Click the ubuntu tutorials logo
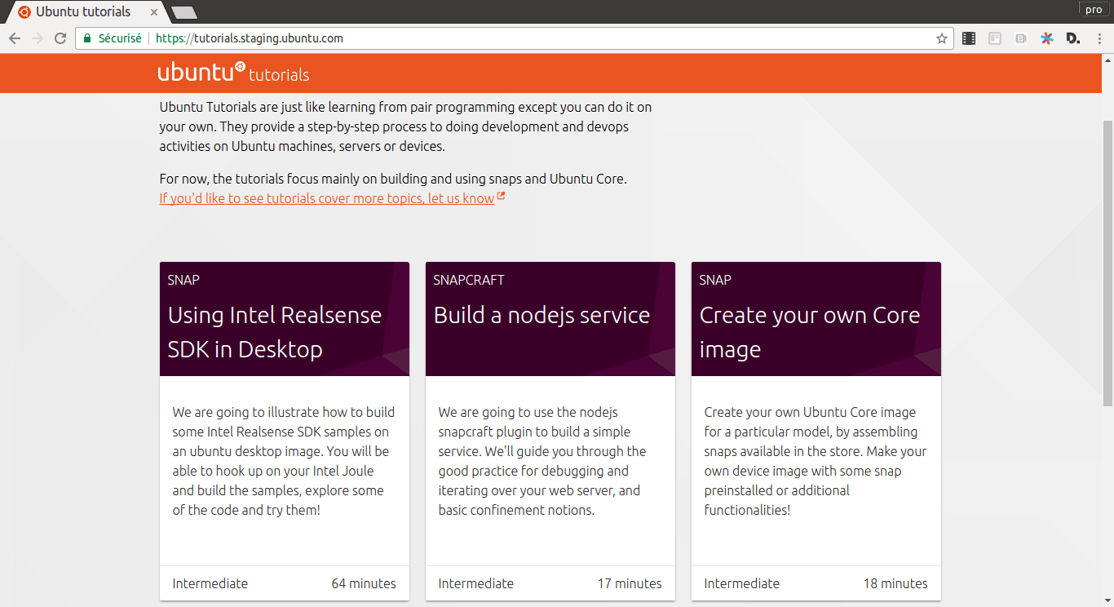 234,73
